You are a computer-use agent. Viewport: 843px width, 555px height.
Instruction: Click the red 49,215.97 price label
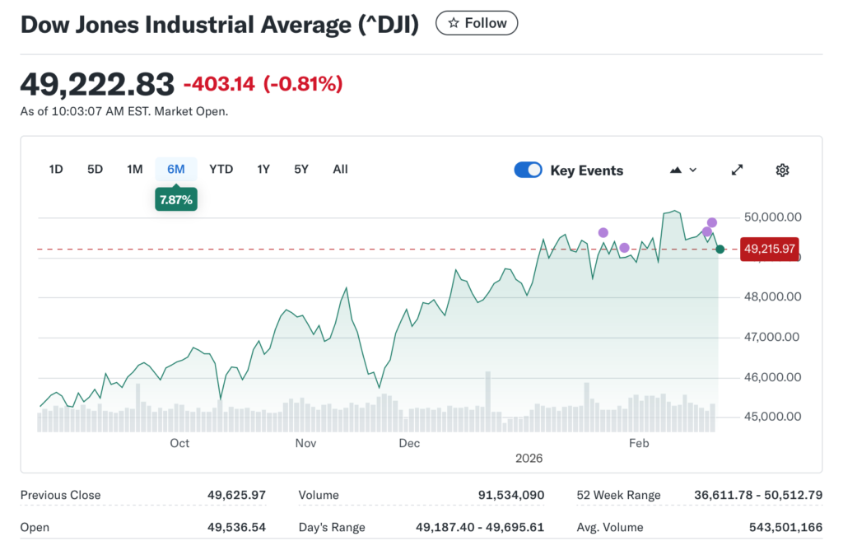(770, 248)
